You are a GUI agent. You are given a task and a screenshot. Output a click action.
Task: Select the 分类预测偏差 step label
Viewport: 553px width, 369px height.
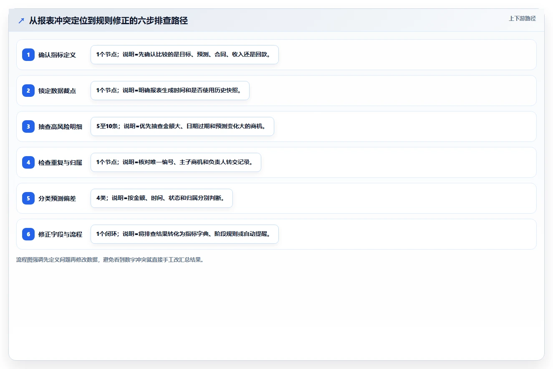tap(57, 198)
